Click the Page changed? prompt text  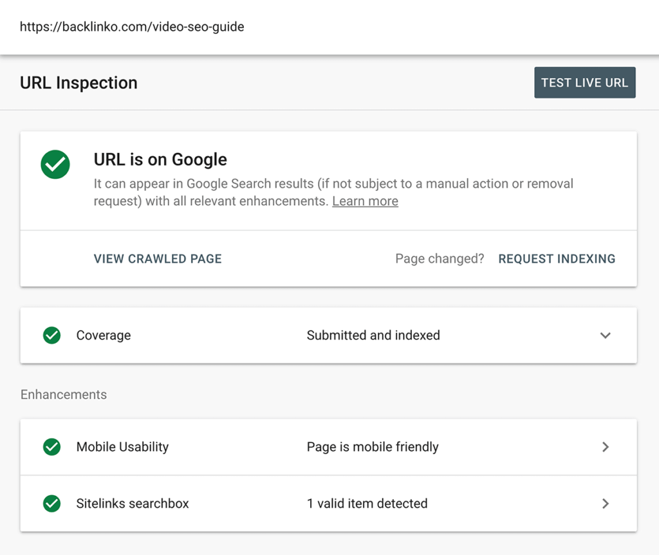tap(440, 259)
